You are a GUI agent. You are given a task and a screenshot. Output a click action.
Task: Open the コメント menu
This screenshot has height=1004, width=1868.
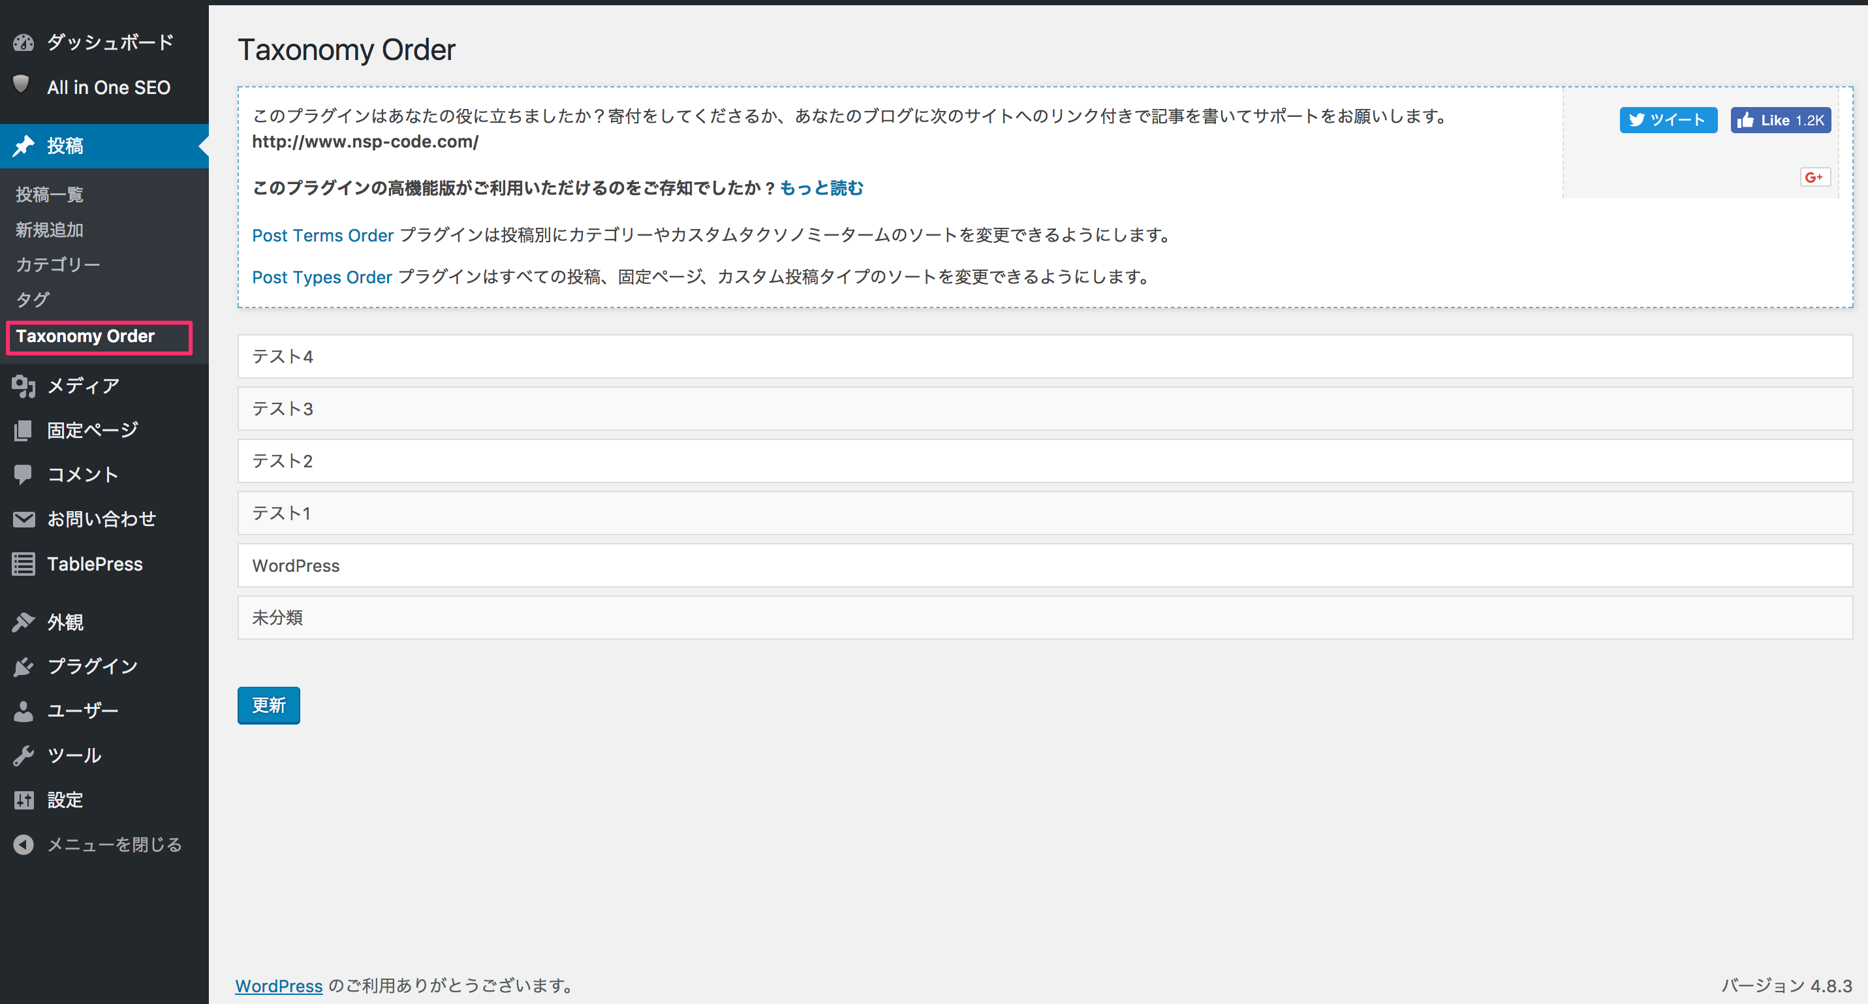104,475
